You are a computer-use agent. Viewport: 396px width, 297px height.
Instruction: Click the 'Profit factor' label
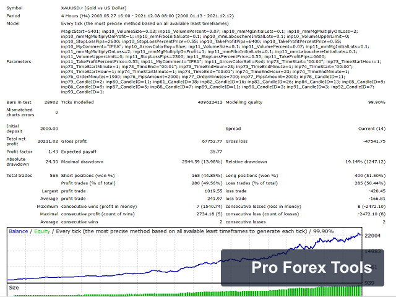tap(19, 152)
